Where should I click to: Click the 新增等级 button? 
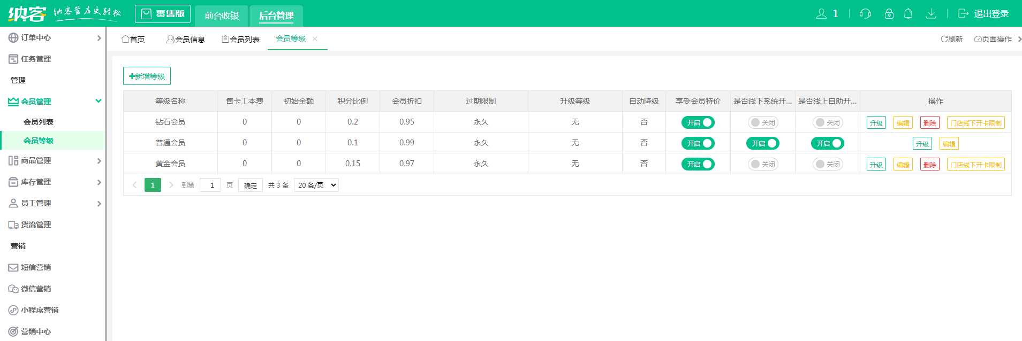[x=147, y=76]
